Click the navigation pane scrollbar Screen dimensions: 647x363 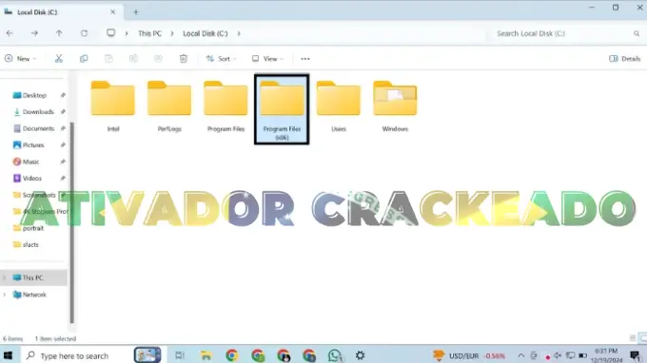point(72,222)
